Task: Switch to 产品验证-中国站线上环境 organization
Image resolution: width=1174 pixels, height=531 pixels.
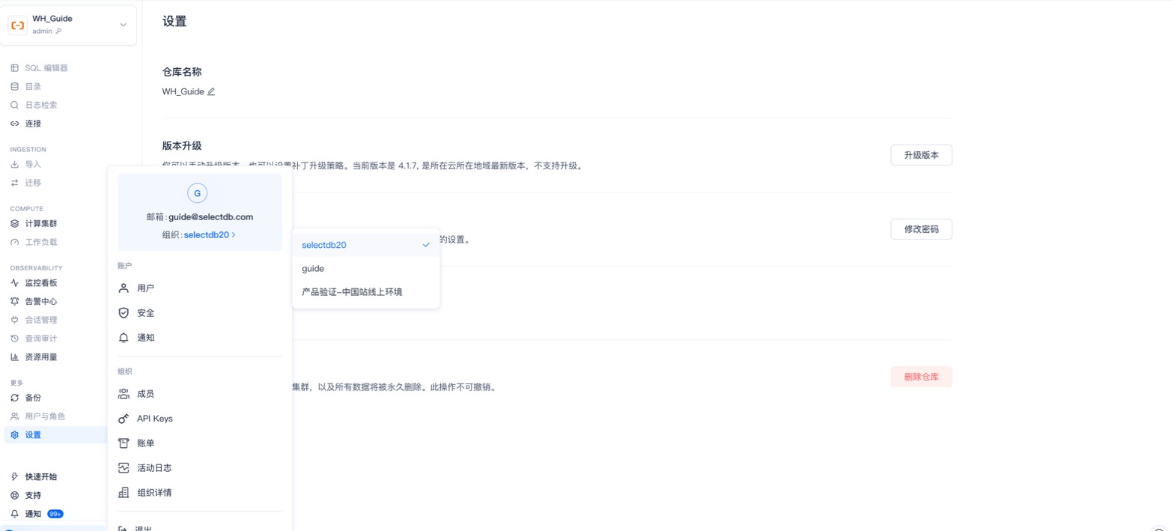Action: click(366, 291)
